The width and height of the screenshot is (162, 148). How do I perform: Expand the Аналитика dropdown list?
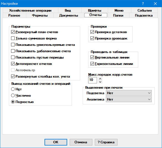click(129, 99)
